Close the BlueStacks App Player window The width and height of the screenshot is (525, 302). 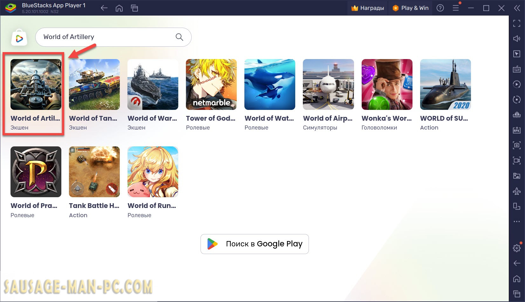click(x=501, y=8)
